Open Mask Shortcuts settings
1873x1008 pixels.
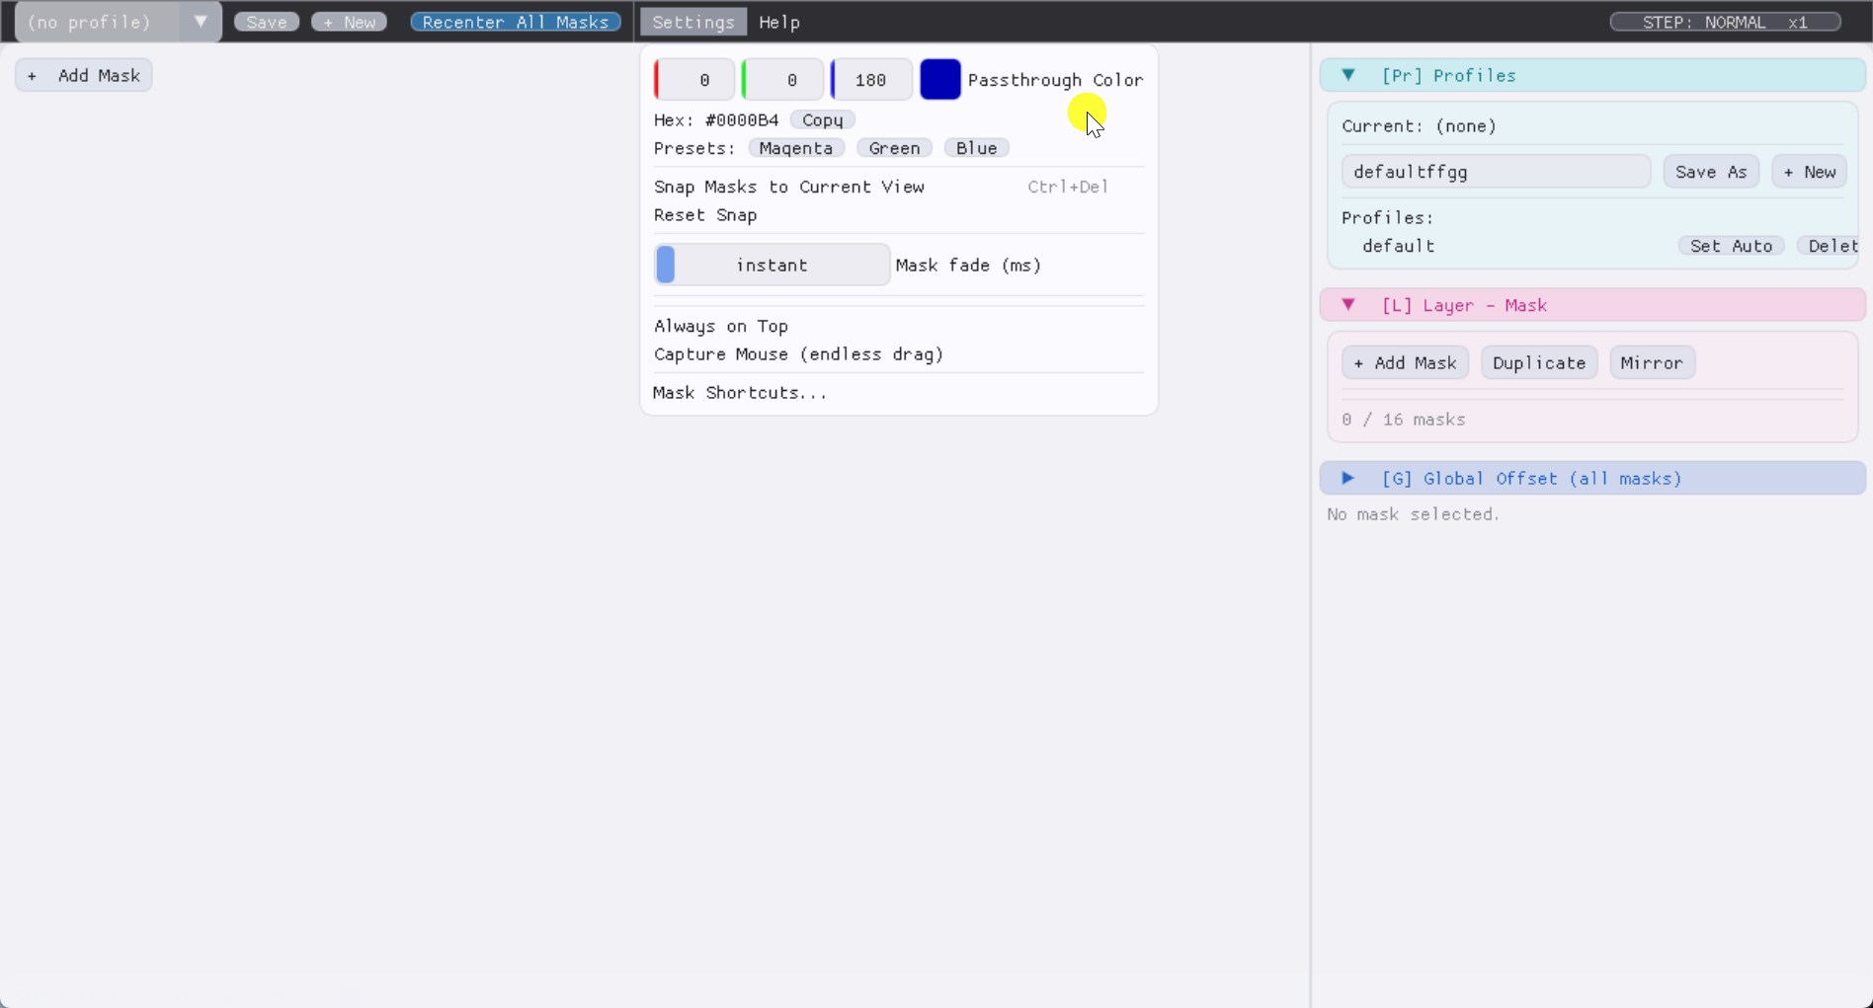[x=740, y=392]
